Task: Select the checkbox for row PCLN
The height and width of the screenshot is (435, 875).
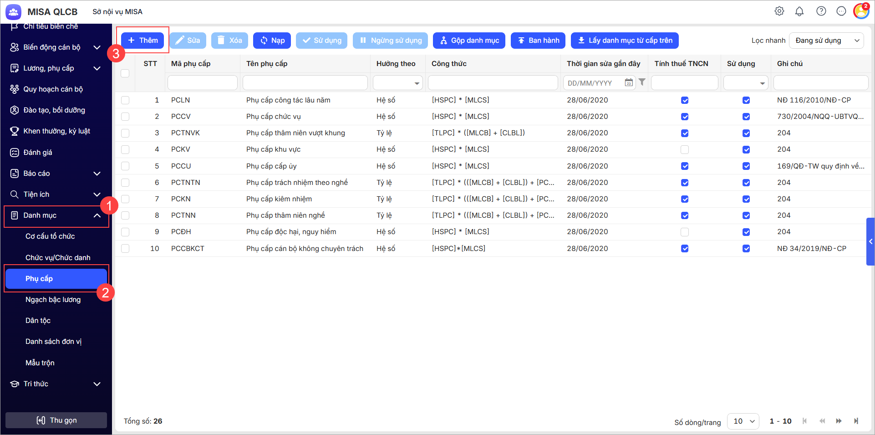Action: click(x=125, y=100)
